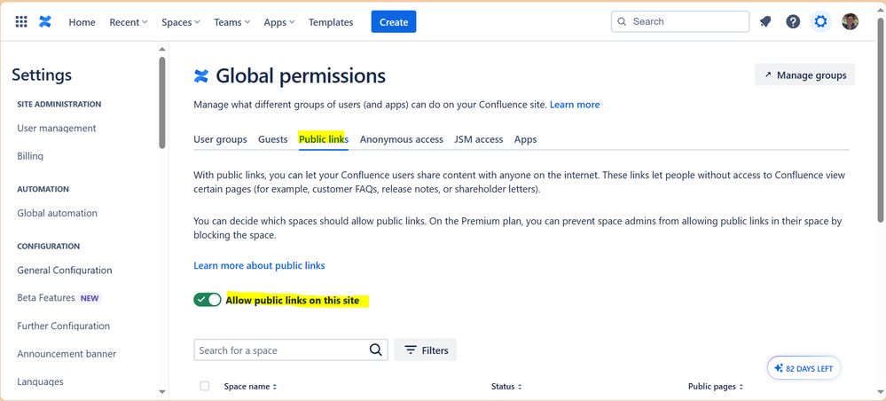Open the Filters dropdown button
Screen dimensions: 886x401
425,350
